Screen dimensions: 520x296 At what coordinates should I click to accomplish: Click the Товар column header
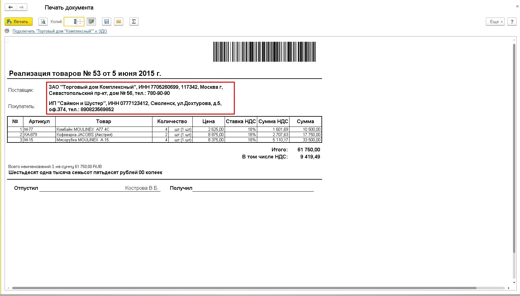(104, 121)
